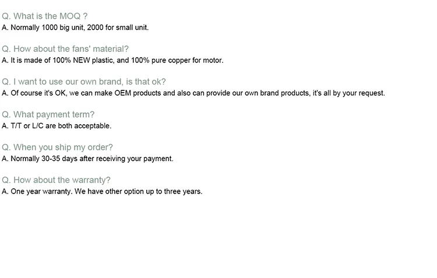The height and width of the screenshot is (278, 437).
Task: Click '2000 for small unit' text
Action: (x=118, y=27)
